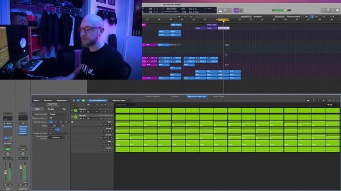Click Stéréo Out channel strip volume fader
Viewport: 341px width, 191px height.
[21, 167]
